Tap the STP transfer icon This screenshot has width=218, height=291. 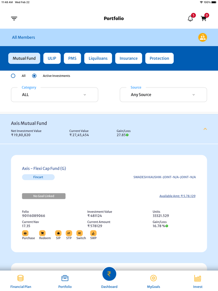pos(69,233)
